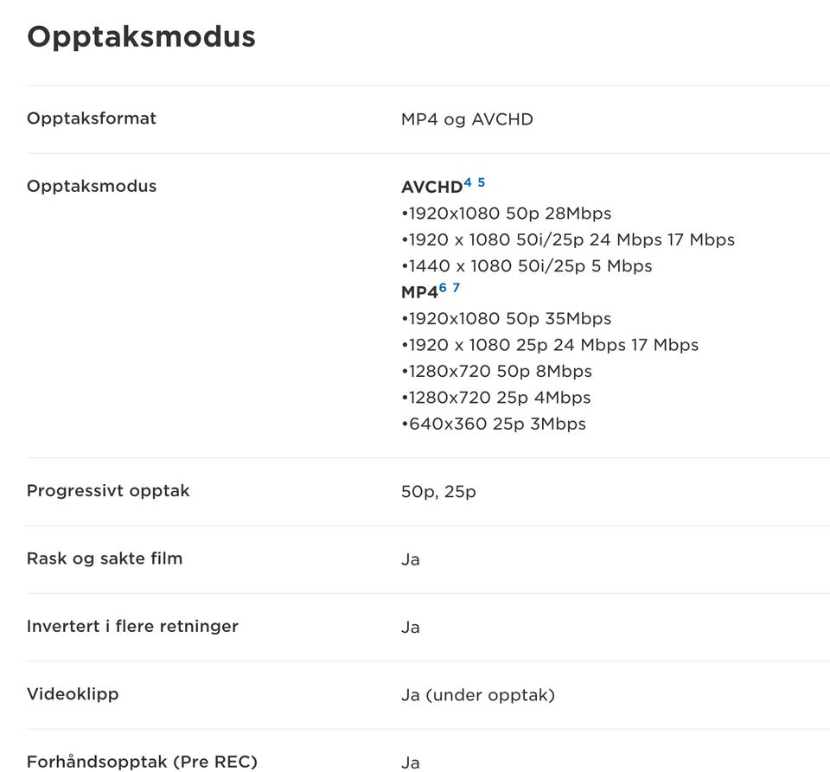Click the Forhåndsopptak (Pre REC) label
Image resolution: width=830 pixels, height=772 pixels.
[142, 762]
